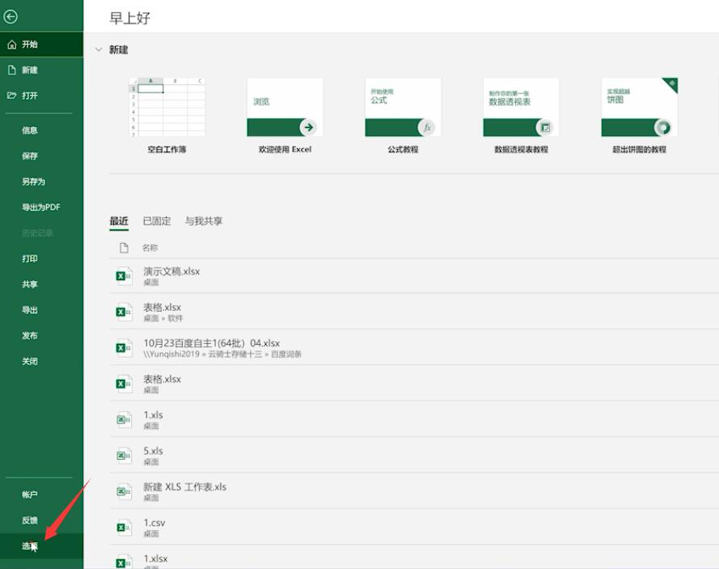Open recent file 1.xls
This screenshot has height=569, width=719.
[414, 420]
